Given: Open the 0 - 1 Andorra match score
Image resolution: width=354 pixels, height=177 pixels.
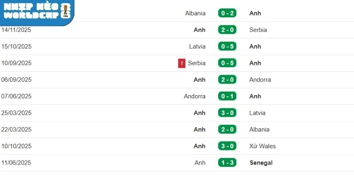Looking at the screenshot, I should click(227, 96).
